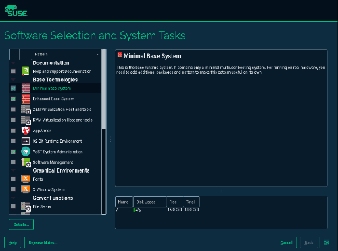Check XEN Virtualization Host and tools

[x=14, y=110]
